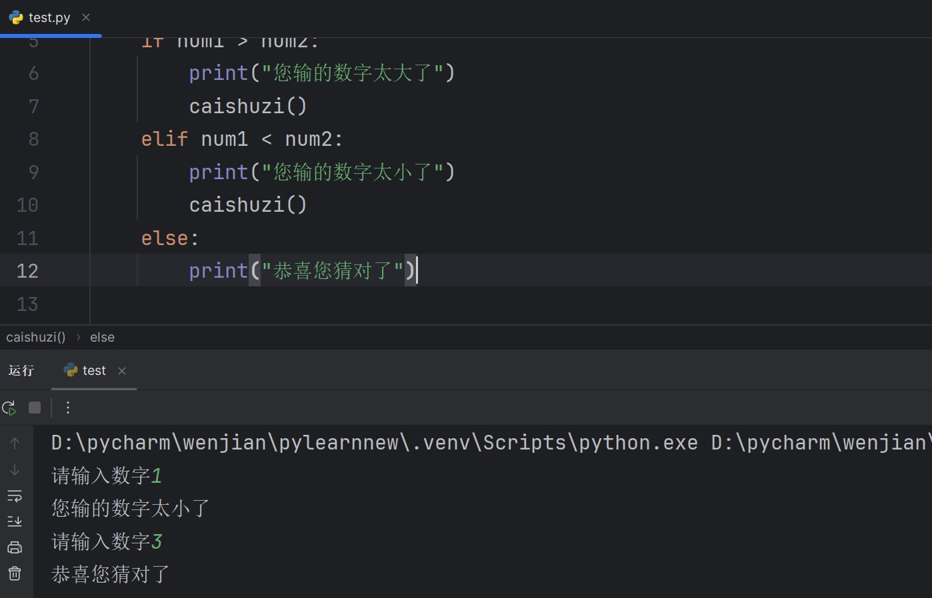Screen dimensions: 932x598
Task: Click line number 13 in the gutter
Action: pyautogui.click(x=27, y=304)
